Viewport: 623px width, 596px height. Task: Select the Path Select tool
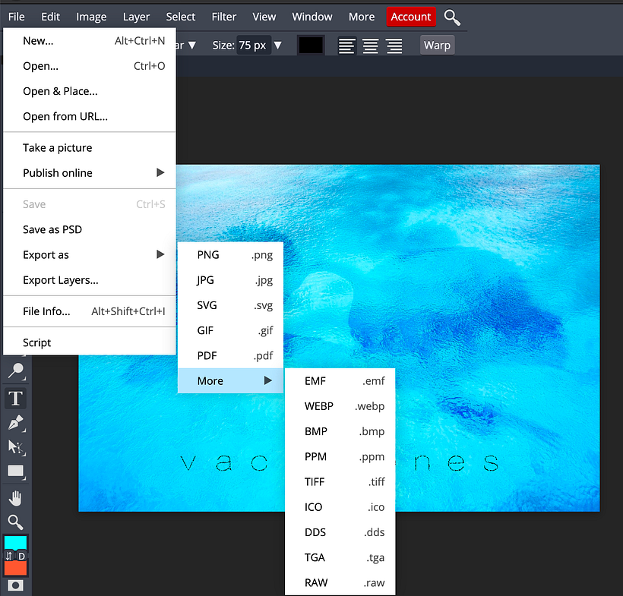coord(15,447)
